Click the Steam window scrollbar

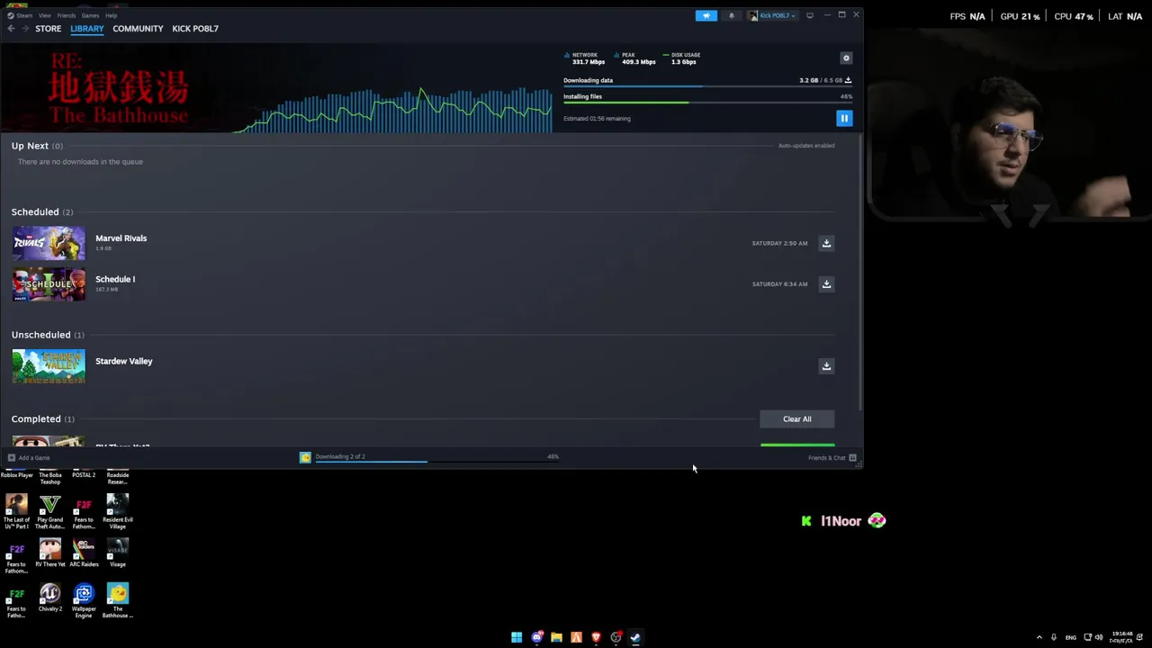[859, 270]
